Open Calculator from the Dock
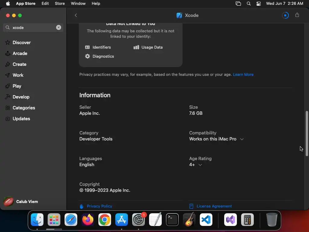This screenshot has width=309, height=232. 247,220
